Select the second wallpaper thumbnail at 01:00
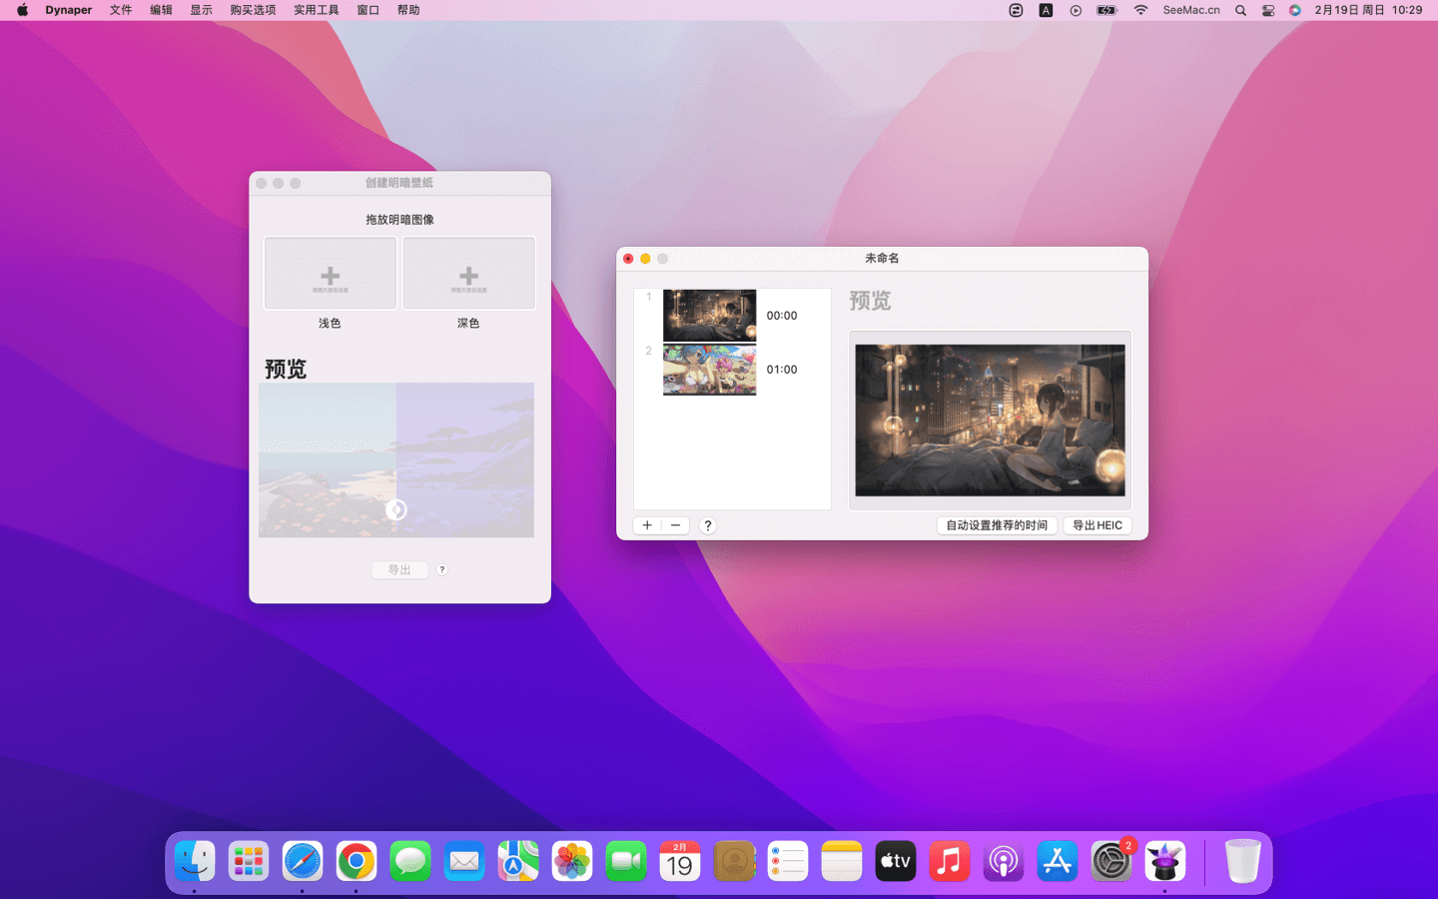The height and width of the screenshot is (899, 1438). click(709, 370)
